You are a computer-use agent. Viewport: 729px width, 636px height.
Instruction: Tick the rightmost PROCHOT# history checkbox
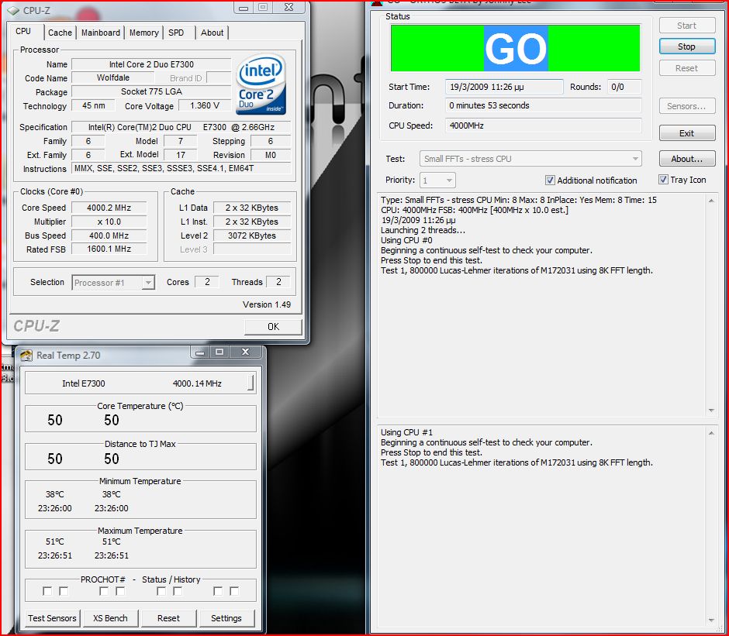pos(234,591)
